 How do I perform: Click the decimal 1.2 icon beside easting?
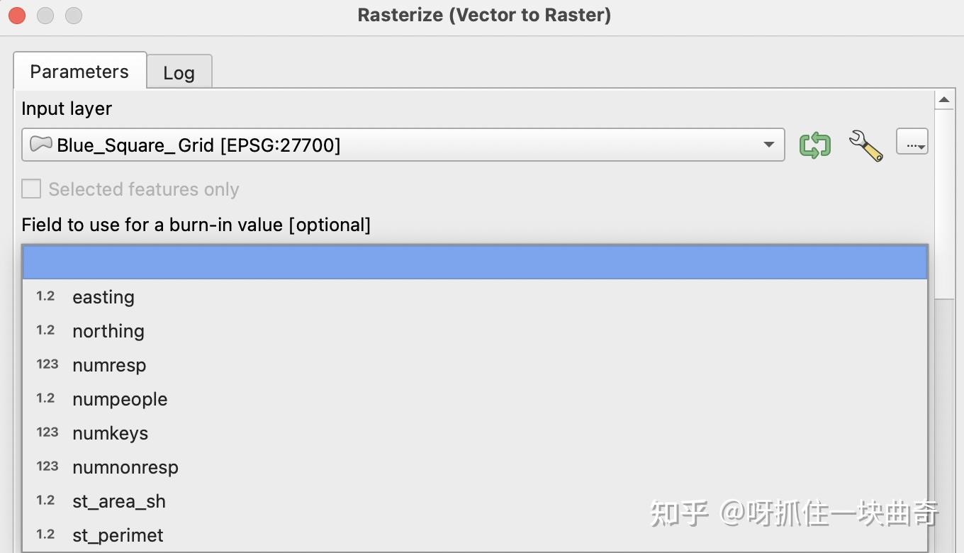click(x=45, y=297)
